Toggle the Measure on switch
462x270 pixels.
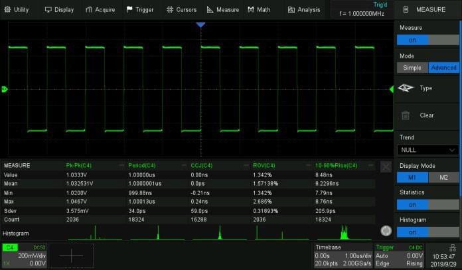tap(428, 40)
